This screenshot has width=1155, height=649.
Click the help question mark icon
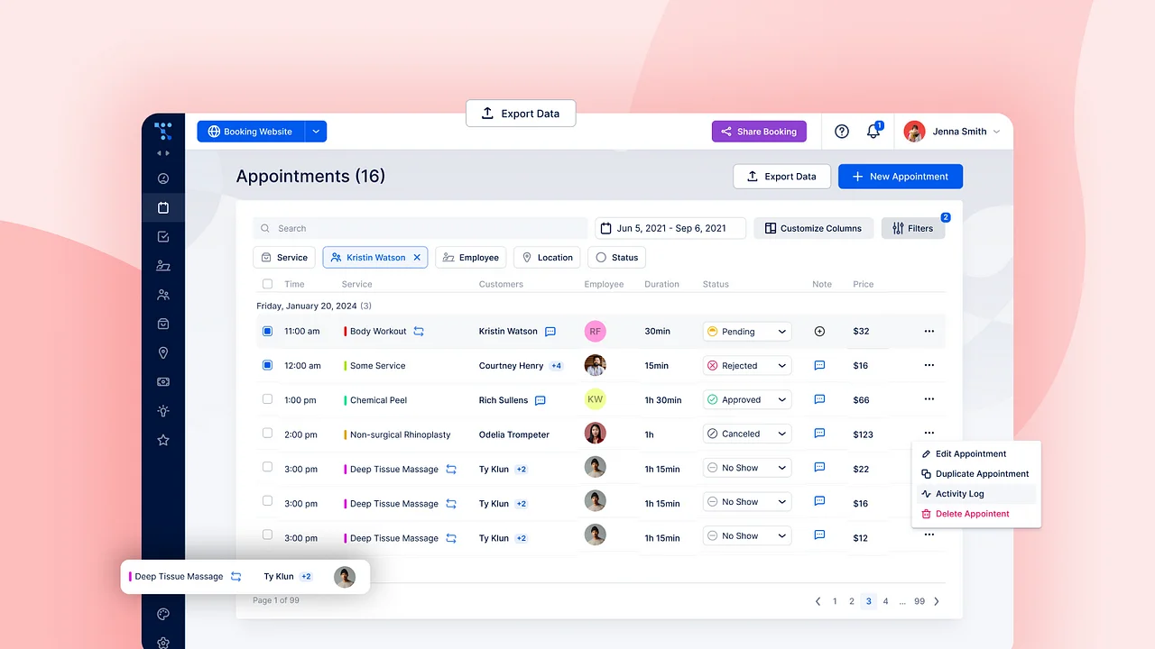pyautogui.click(x=842, y=131)
